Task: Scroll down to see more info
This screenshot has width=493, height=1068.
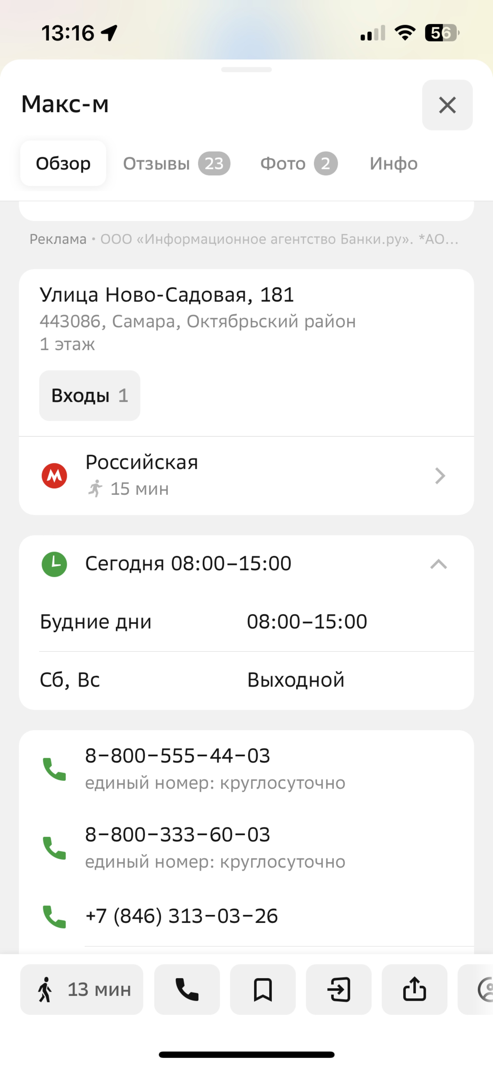Action: pyautogui.click(x=394, y=163)
